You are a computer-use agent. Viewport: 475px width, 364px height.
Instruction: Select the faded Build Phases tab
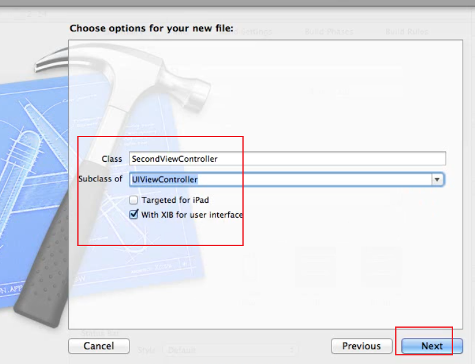click(329, 31)
